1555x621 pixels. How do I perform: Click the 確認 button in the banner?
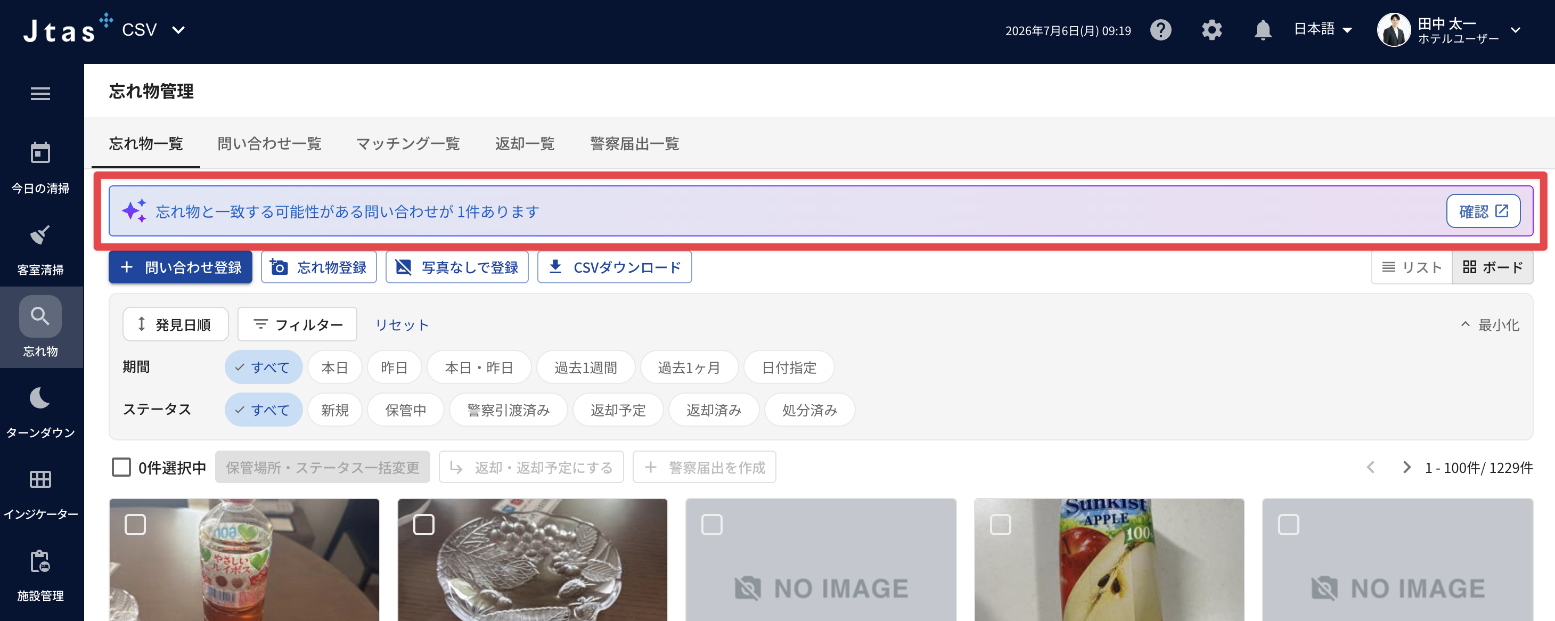click(1483, 211)
